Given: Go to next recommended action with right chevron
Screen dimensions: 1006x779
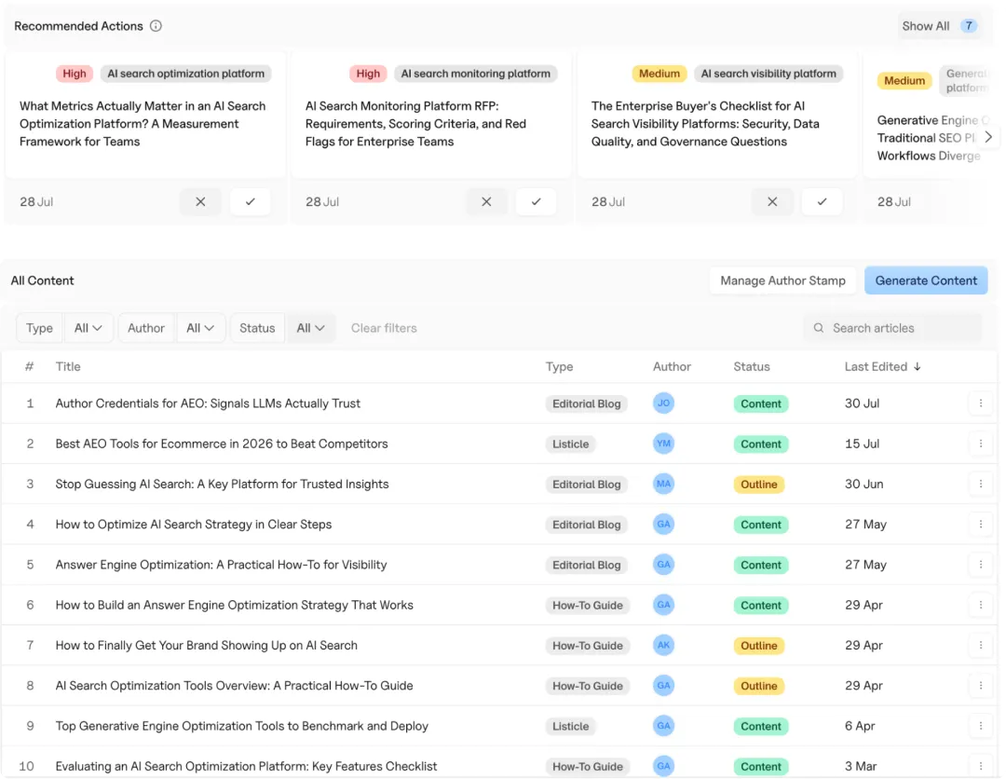Looking at the screenshot, I should [x=988, y=137].
